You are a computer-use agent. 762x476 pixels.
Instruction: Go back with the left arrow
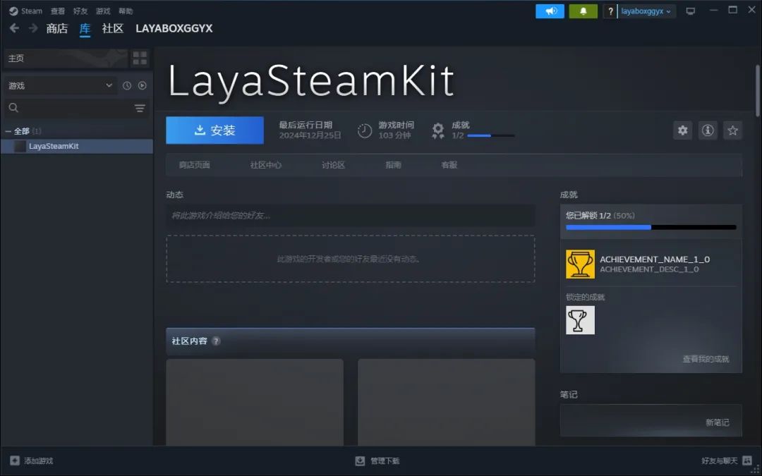click(x=14, y=28)
